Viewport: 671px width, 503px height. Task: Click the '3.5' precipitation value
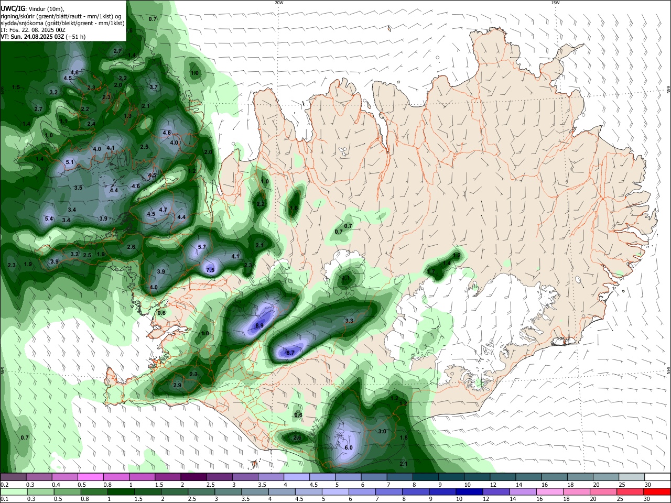tap(78, 188)
